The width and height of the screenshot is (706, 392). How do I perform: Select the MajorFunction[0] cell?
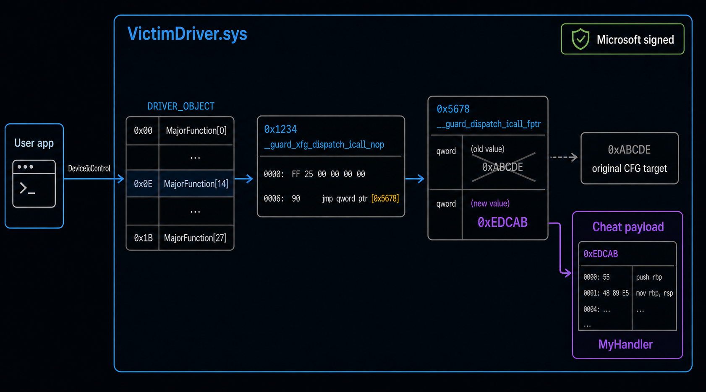pos(196,131)
